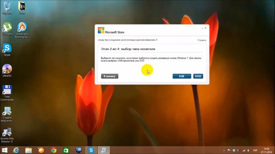Open the Windows Start button

click(x=4, y=150)
